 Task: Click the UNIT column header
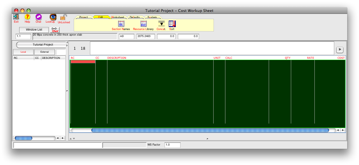pos(217,58)
